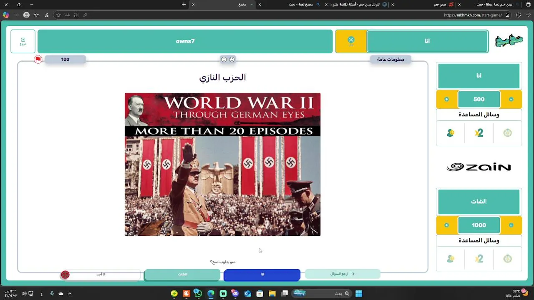
Task: Open the favorites list icon in toolbar
Action: [37, 15]
